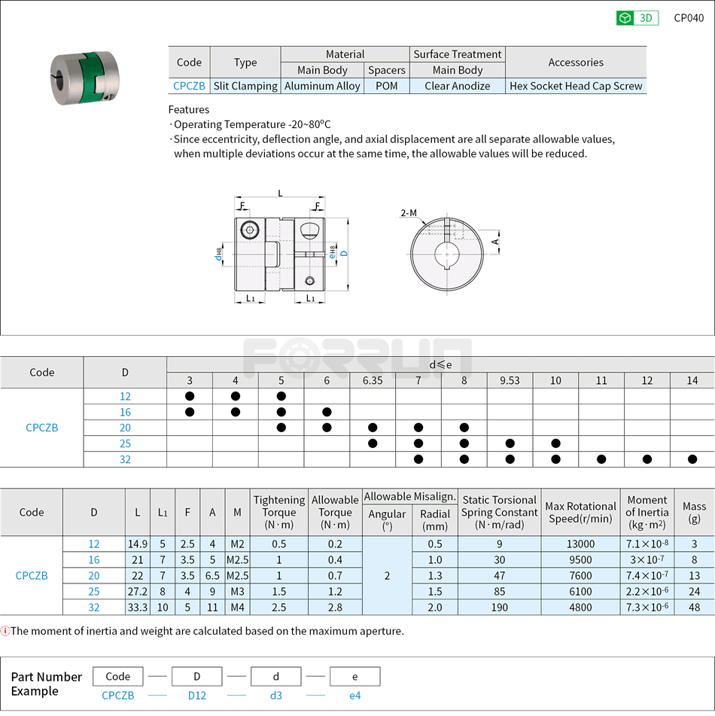Select D value 20 in bore size table
Screen dimensions: 715x716
(x=125, y=428)
